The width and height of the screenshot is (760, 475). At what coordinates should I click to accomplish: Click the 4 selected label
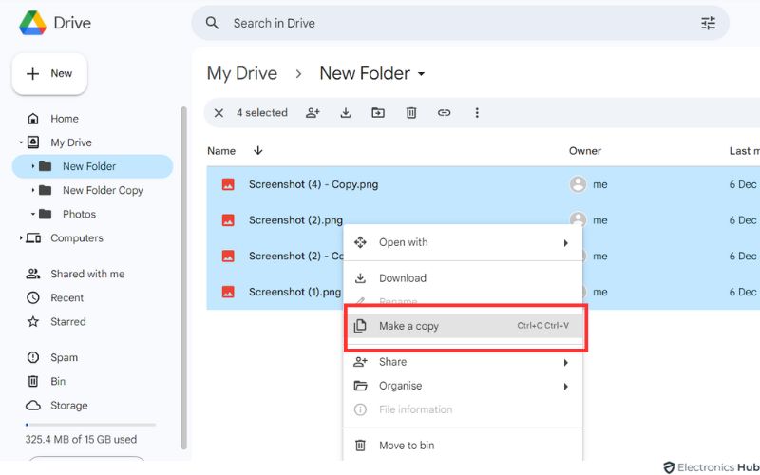tap(262, 113)
